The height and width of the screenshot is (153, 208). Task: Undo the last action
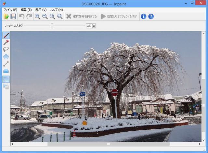21,17
